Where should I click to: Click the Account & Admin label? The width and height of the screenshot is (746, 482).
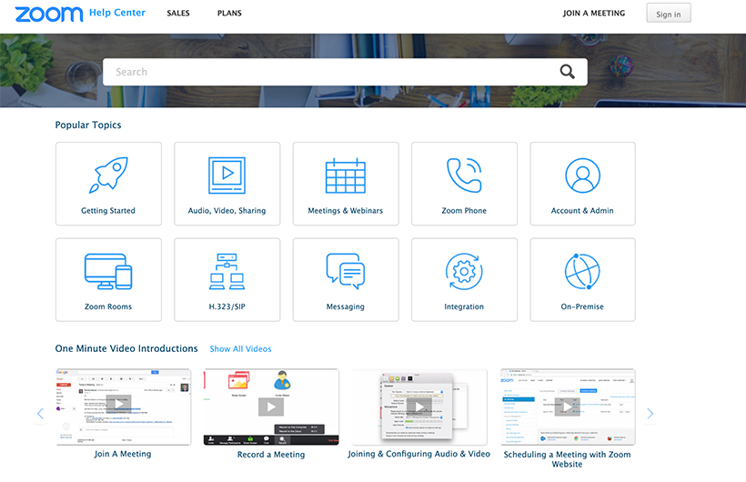582,210
